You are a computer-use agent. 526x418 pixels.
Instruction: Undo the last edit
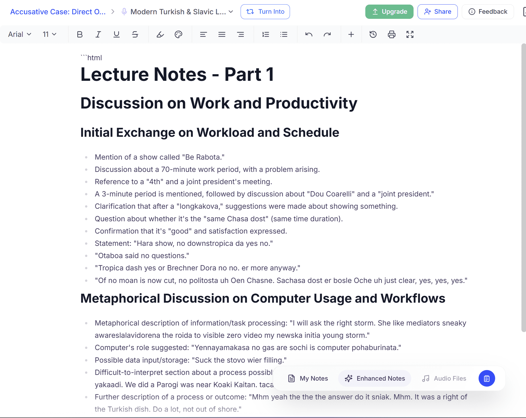309,35
